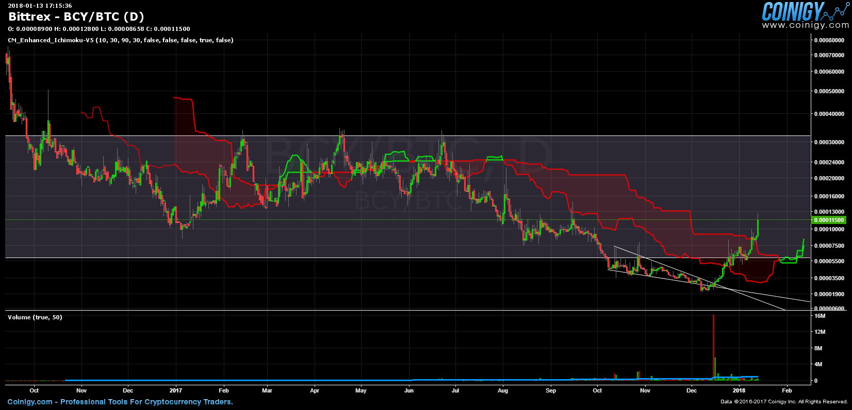Click the 0.00050000 price axis label

829,91
